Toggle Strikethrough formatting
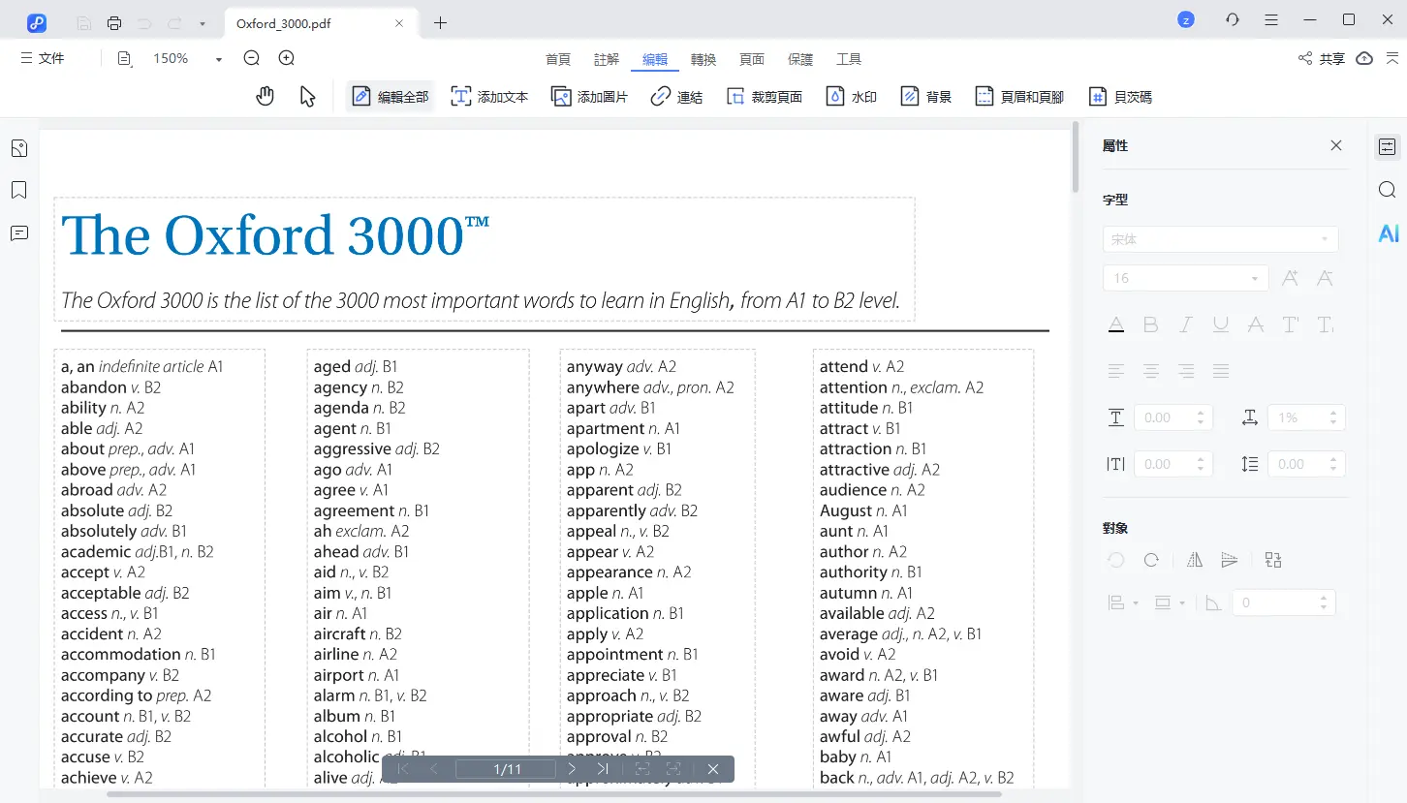 (1256, 324)
